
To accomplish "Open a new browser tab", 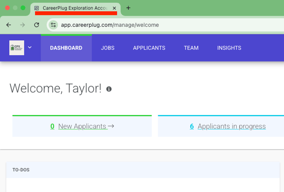I will pos(128,8).
